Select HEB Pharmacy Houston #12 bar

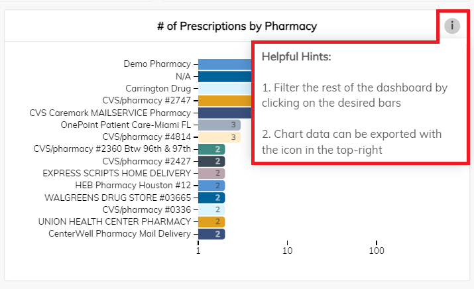tap(211, 186)
